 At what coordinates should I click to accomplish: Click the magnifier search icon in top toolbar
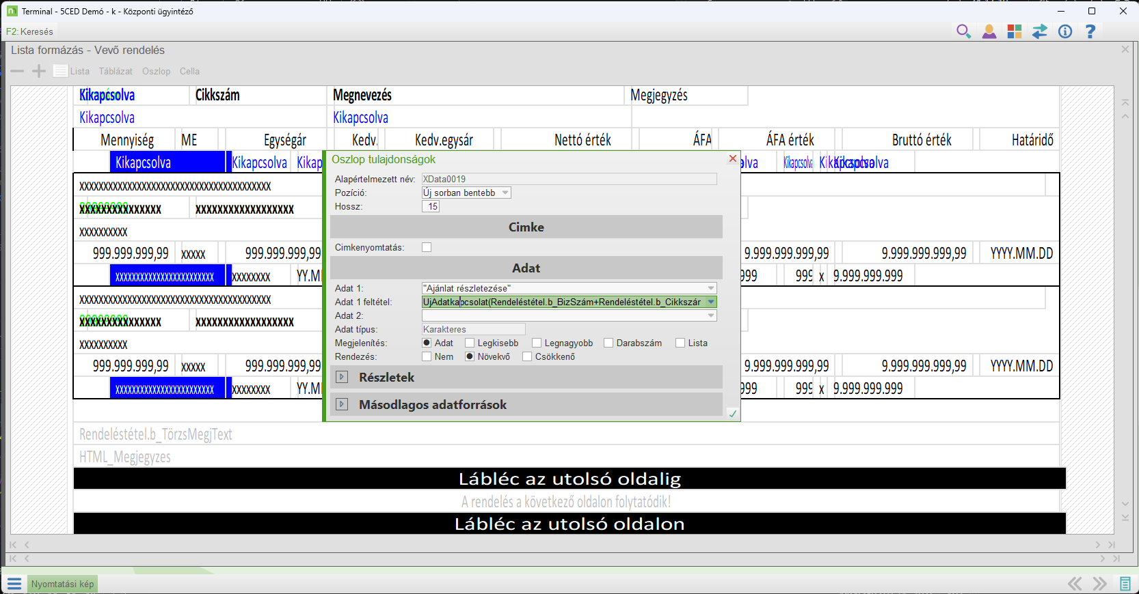pyautogui.click(x=963, y=31)
